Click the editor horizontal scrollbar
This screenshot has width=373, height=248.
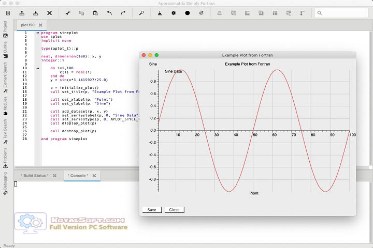pyautogui.click(x=77, y=167)
